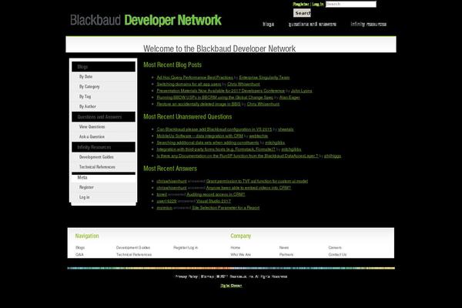Open Blackbaud configuration in VS 2015 question
This screenshot has width=462, height=308.
[214, 129]
